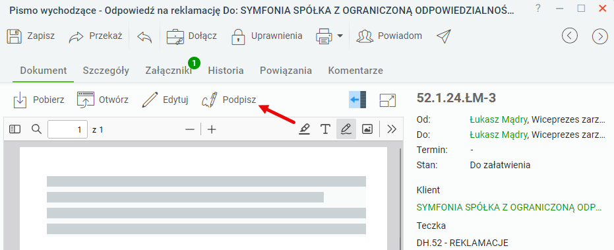Click the page number input field

point(68,129)
